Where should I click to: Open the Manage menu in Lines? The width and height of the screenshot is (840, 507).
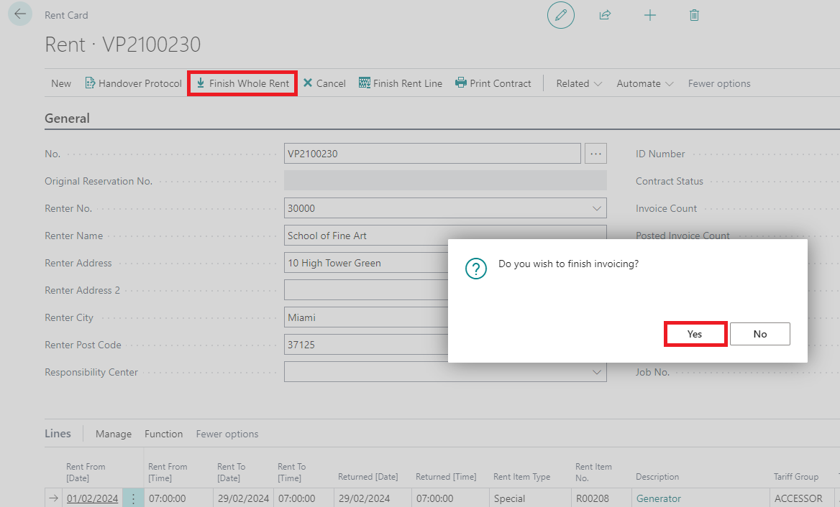tap(114, 434)
